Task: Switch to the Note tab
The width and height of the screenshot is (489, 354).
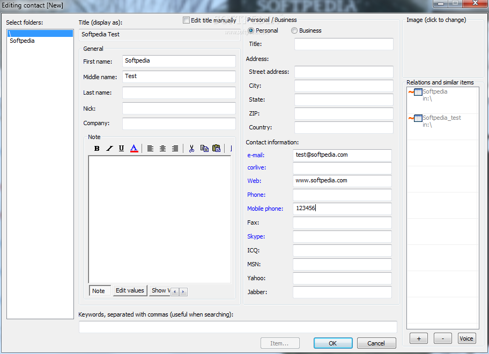Action: 100,291
